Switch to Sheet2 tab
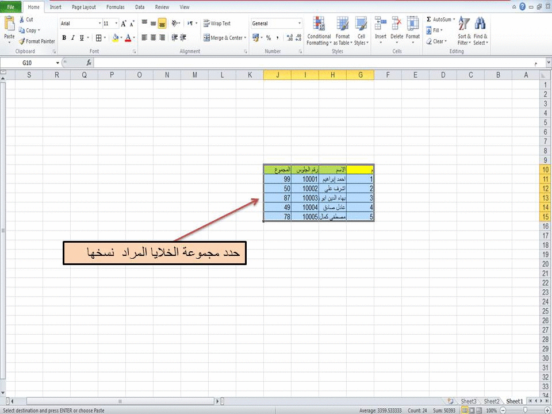Viewport: 552px width, 414px height. tap(492, 401)
